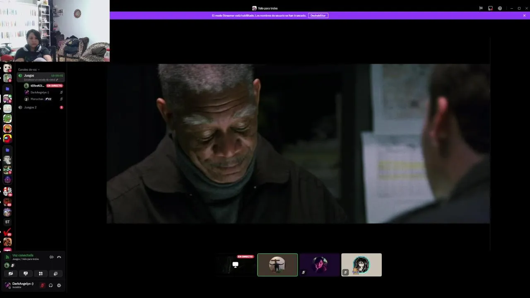Toggle the camera button in the voice panel
530x298 pixels.
tap(11, 274)
